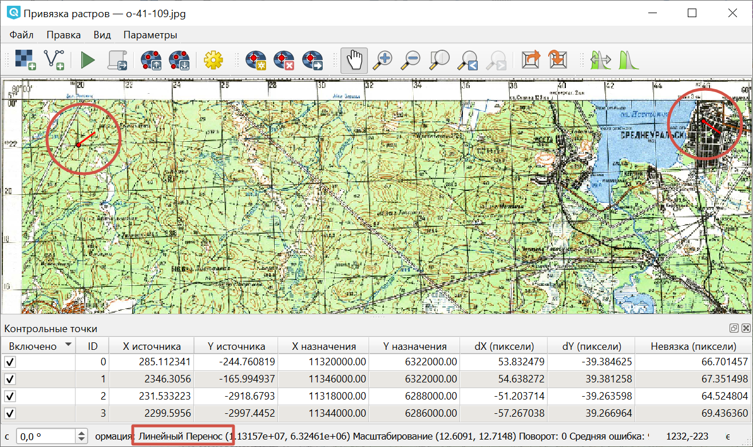Click the rotation angle input field
The image size is (753, 447).
(46, 436)
